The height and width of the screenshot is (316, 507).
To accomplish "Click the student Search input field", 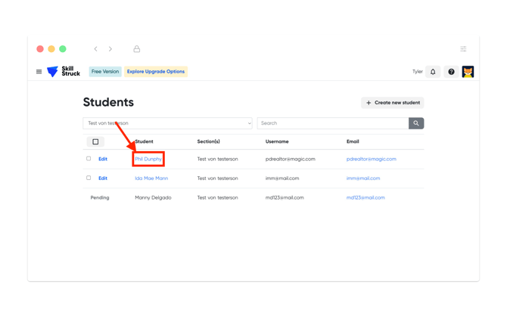I will (x=332, y=123).
